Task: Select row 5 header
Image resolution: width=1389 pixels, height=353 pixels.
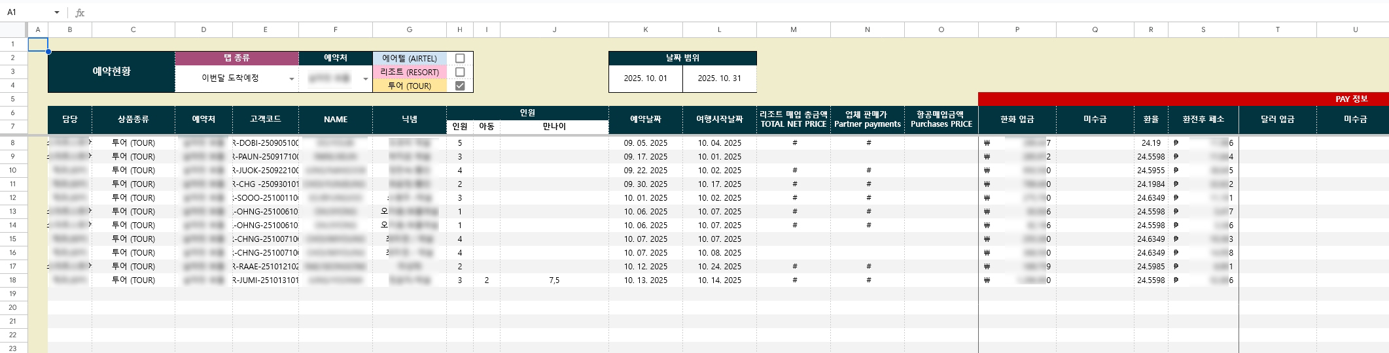Action: tap(12, 99)
